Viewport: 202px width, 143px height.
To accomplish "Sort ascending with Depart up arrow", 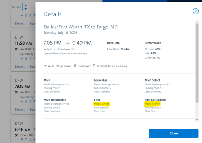I will click(x=26, y=5).
